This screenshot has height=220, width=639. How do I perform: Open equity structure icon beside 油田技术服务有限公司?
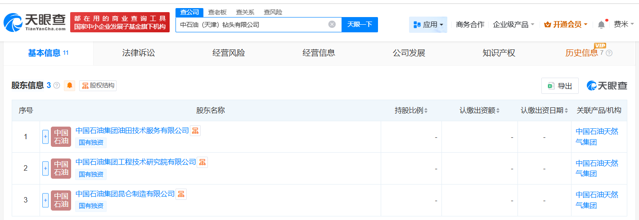tap(195, 131)
